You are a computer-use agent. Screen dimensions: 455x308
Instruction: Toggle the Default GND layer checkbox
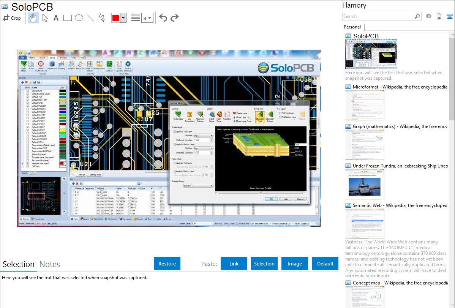point(28,103)
